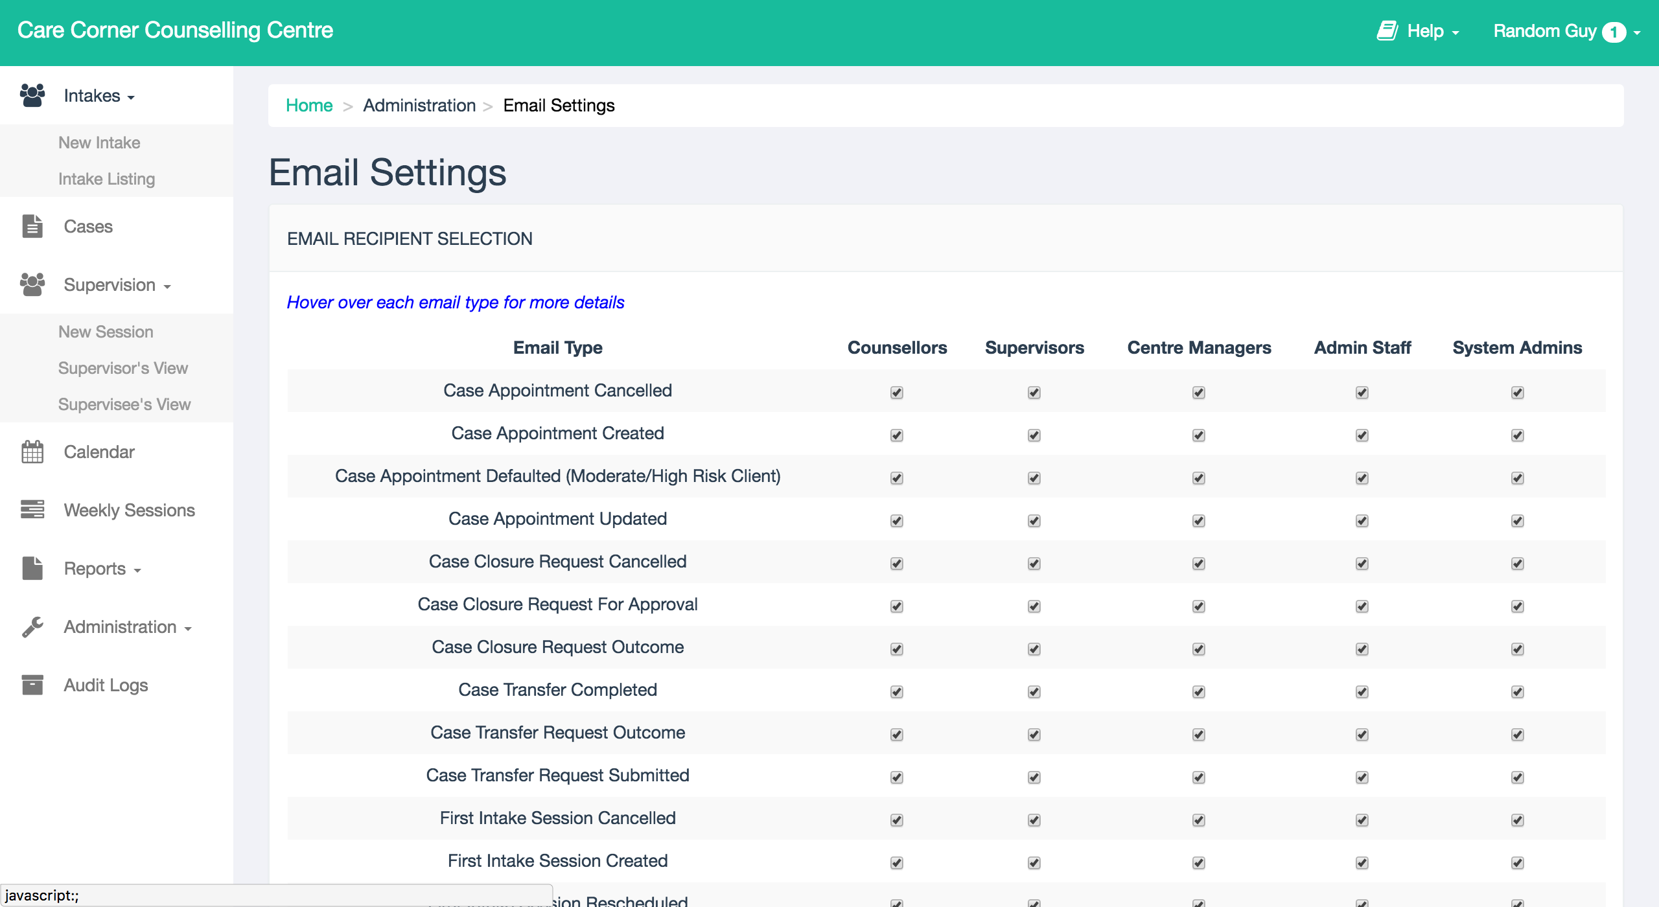Click the 'Case Appointment Created' email type
This screenshot has height=907, width=1659.
557,433
